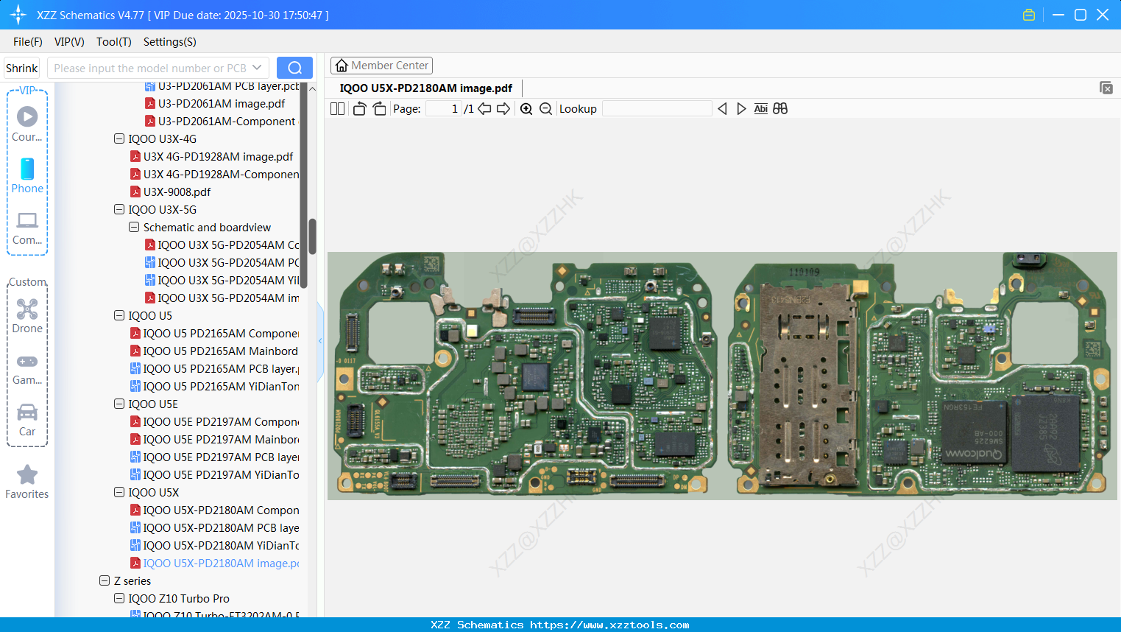This screenshot has height=632, width=1121.
Task: Collapse the Schematic and boardview node
Action: [x=134, y=227]
